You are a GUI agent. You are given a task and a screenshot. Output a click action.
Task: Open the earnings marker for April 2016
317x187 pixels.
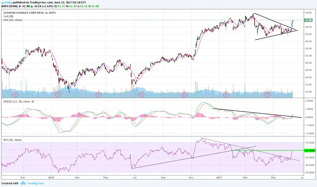(x=99, y=95)
